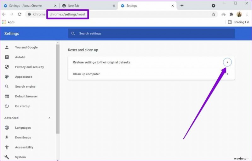
Task: Switch to Settings - About Chrome tab
Action: click(x=30, y=6)
